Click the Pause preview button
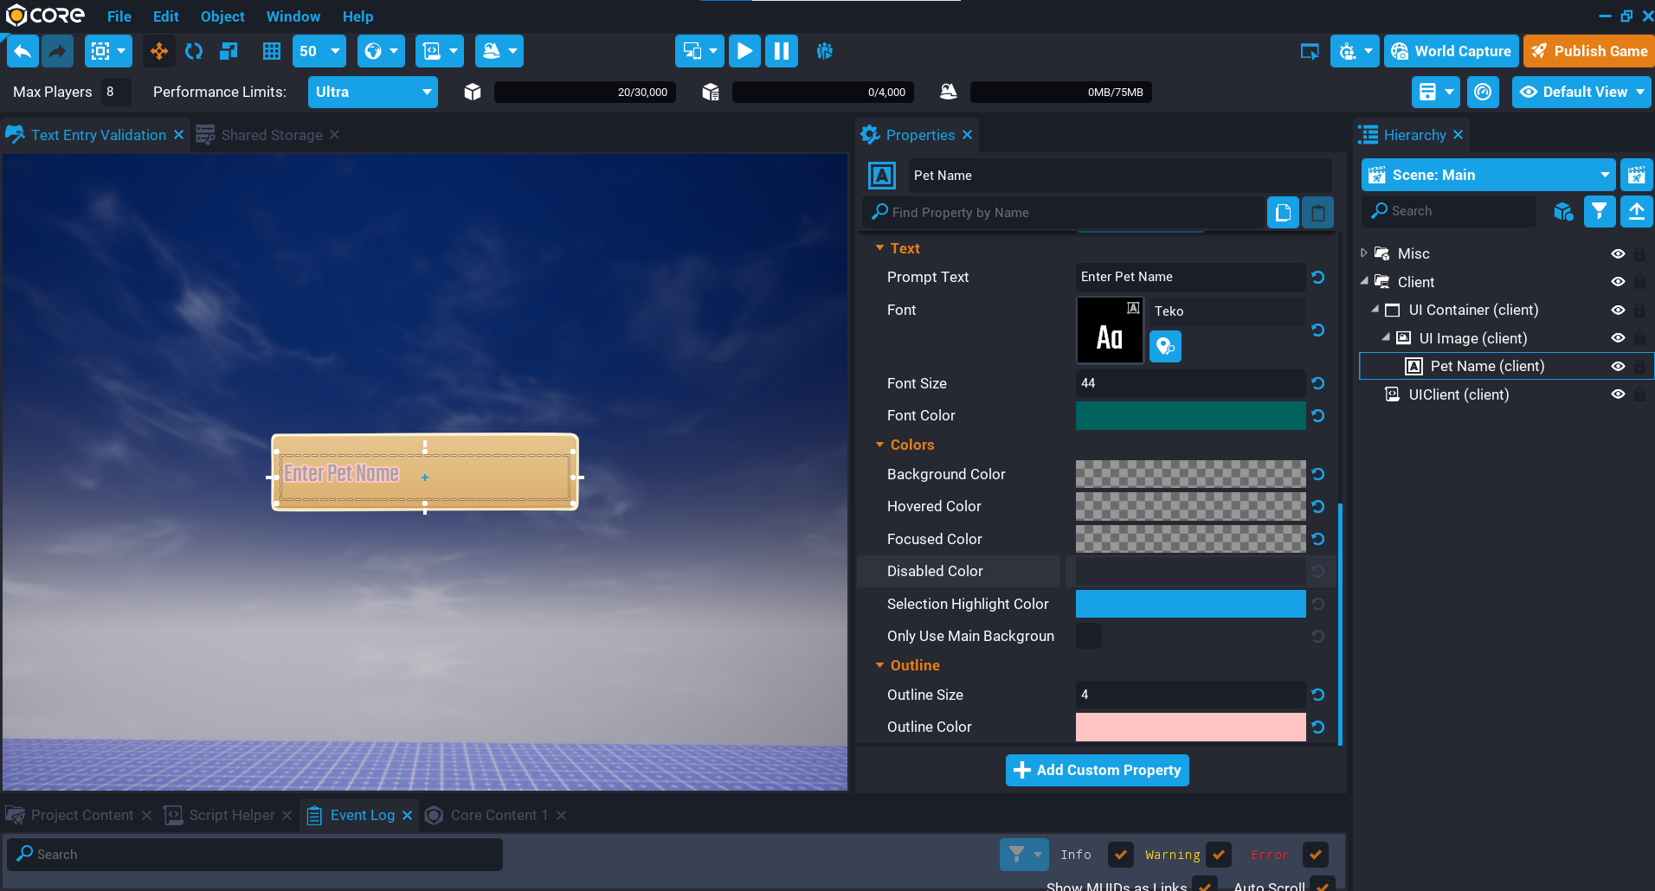 pyautogui.click(x=781, y=51)
